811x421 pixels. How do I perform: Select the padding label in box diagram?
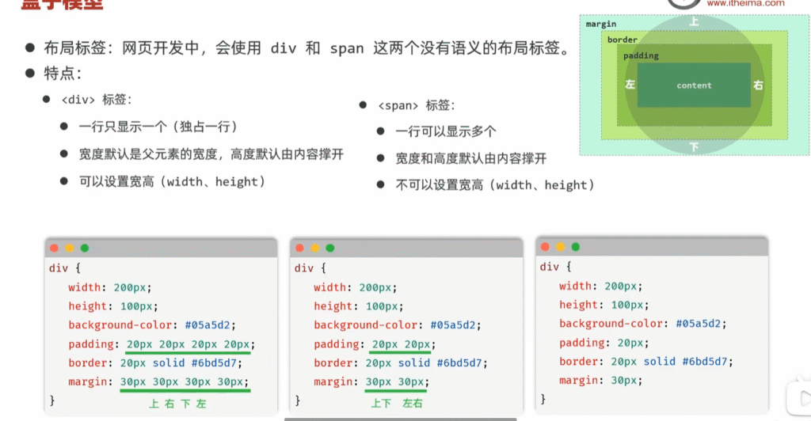641,56
